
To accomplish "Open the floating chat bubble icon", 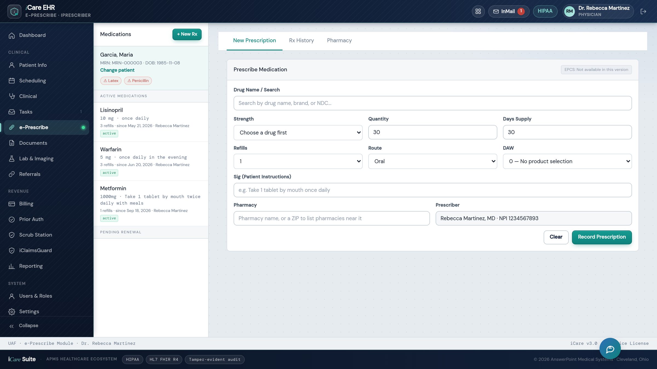I will pos(610,349).
